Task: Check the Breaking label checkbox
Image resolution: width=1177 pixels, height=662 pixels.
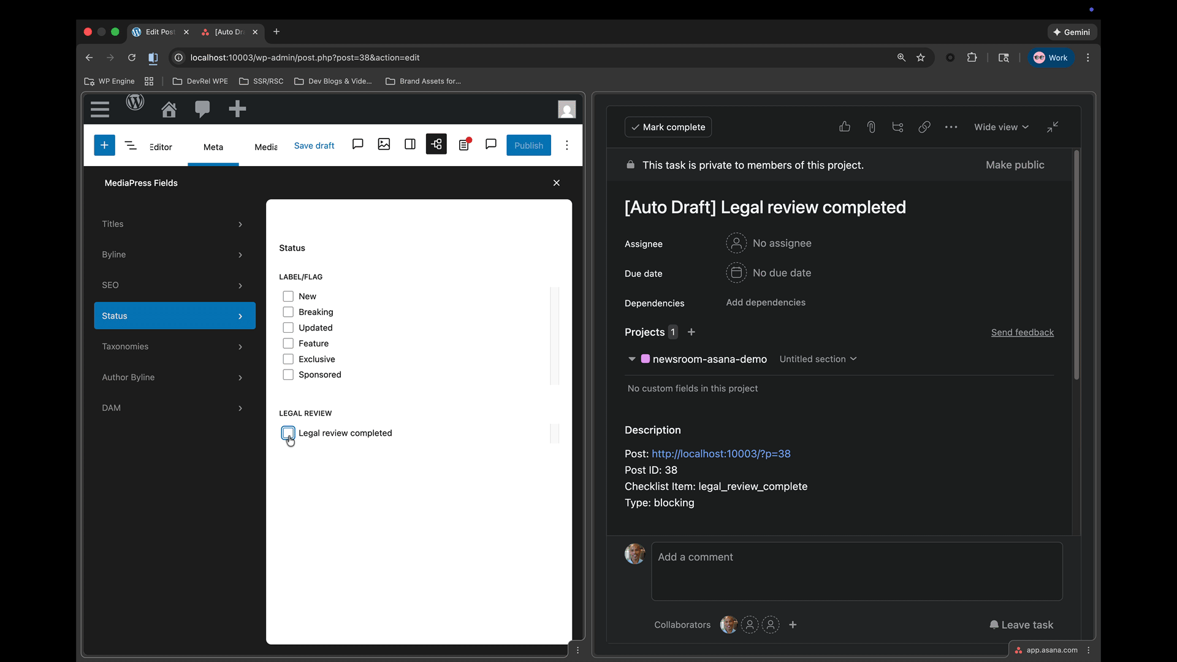Action: point(288,312)
